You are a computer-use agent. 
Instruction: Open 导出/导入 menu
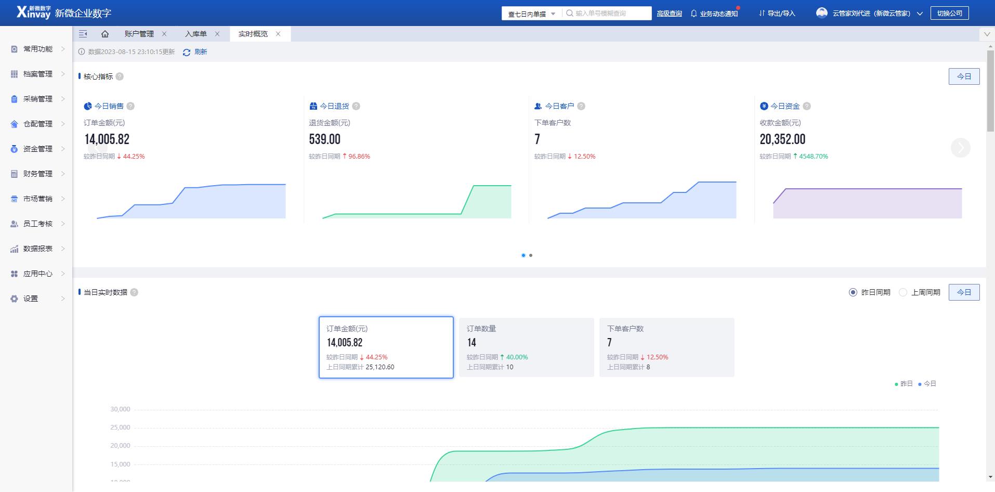pyautogui.click(x=777, y=14)
